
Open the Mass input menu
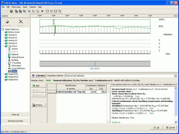16,7
